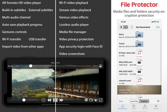167x112 pixels.
Task: Open locked file IMG_0331.MOV icon
Action: tap(139, 71)
